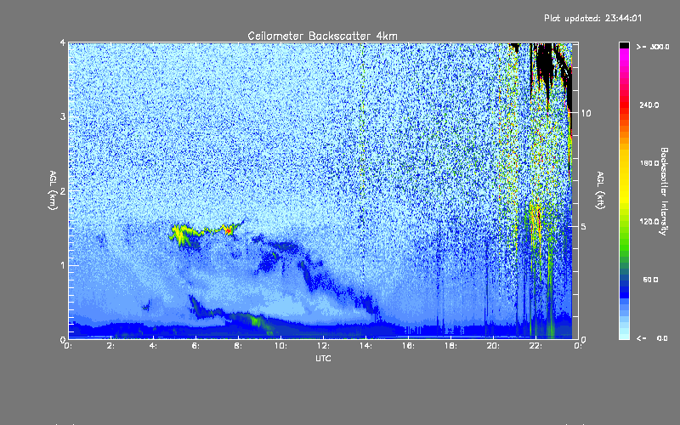
Task: Click the green streak near the surface at 9 UTC
Action: coord(257,322)
